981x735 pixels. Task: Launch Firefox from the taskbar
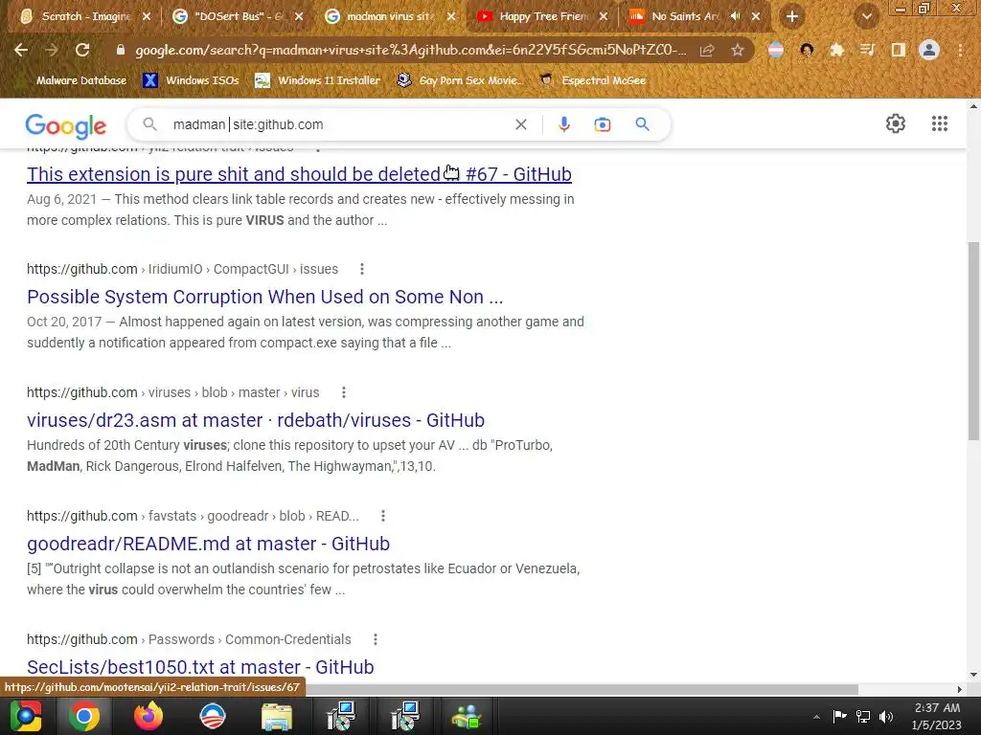click(x=148, y=716)
